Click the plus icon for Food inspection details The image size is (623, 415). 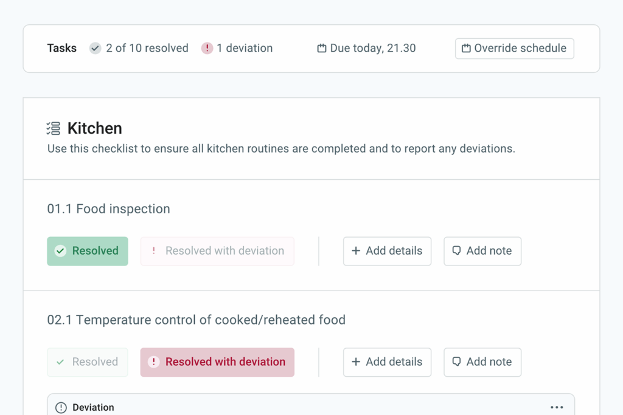point(356,251)
